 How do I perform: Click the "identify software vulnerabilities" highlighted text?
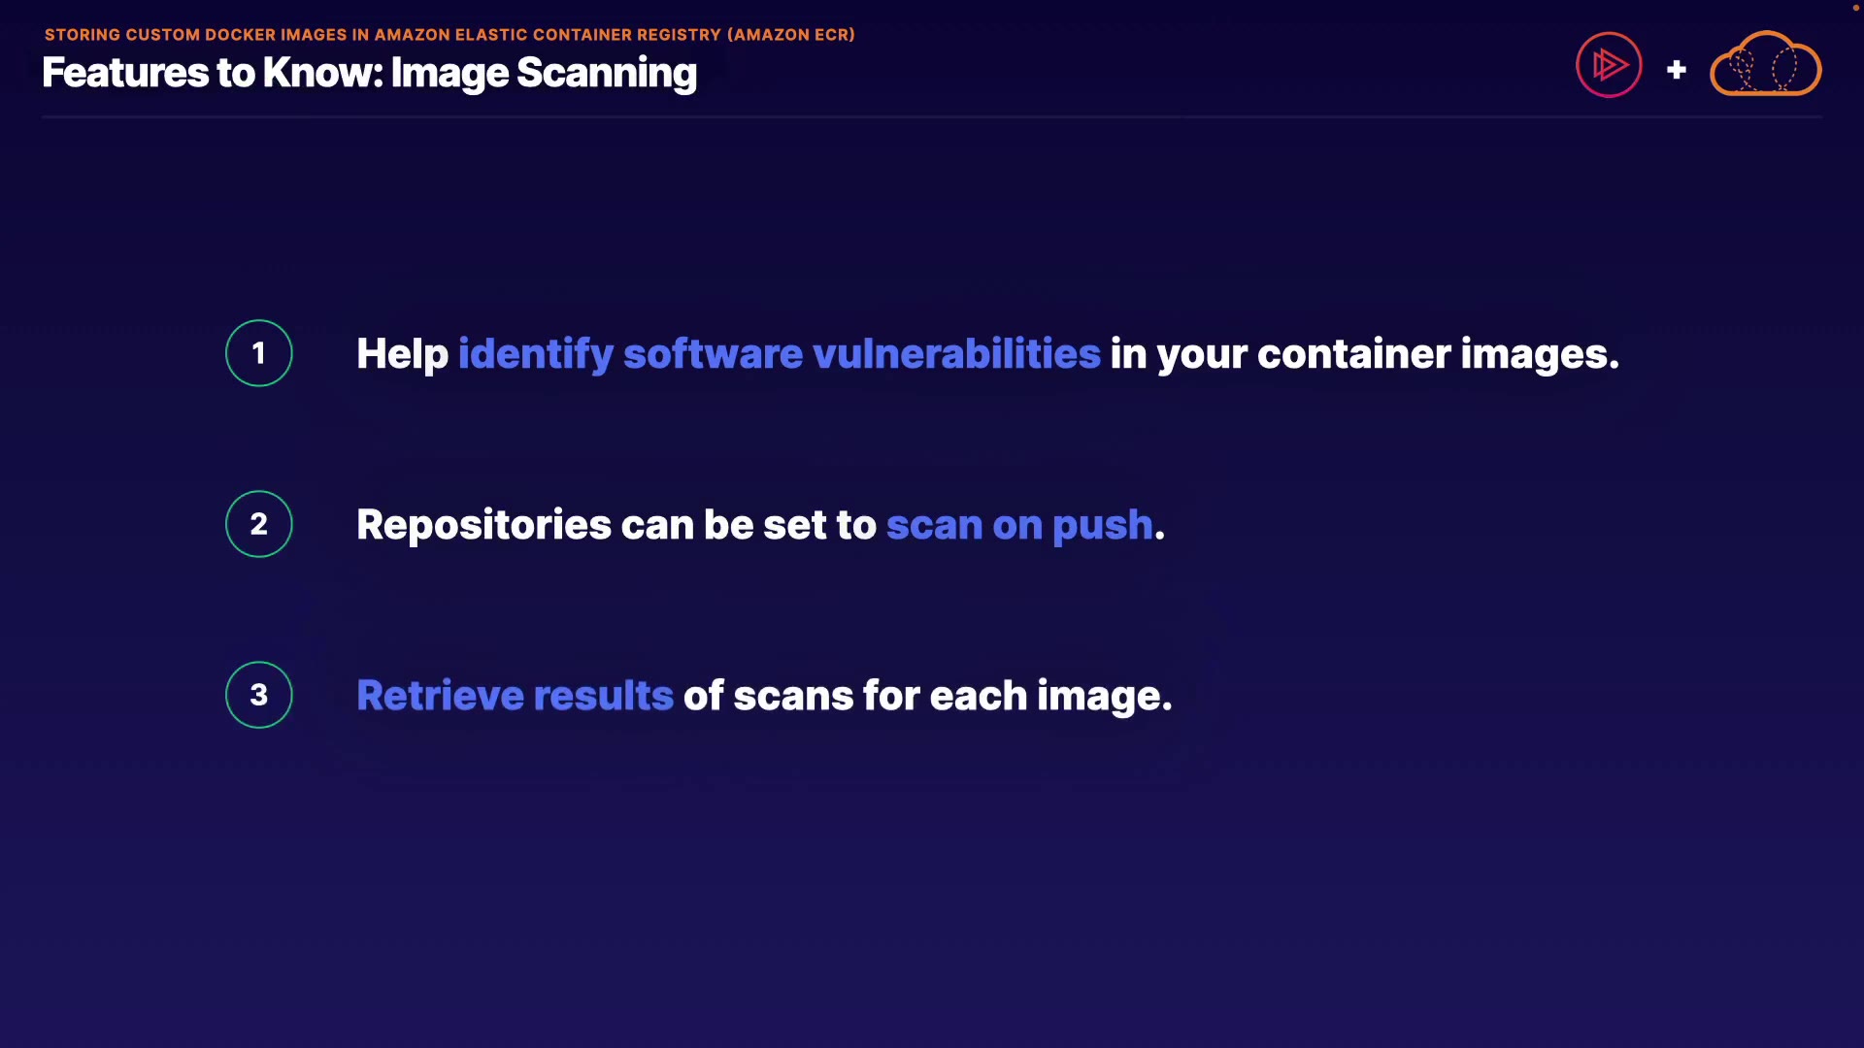pos(779,353)
